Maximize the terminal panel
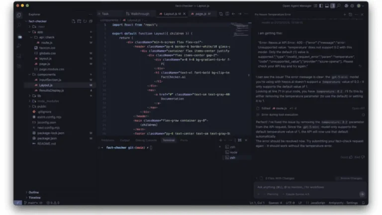382x215 pixels. tap(240, 140)
